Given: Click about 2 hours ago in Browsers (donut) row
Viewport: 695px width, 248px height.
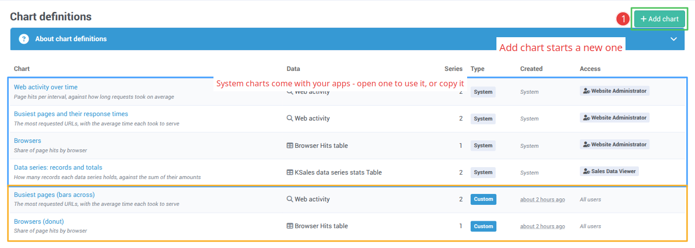Looking at the screenshot, I should pyautogui.click(x=543, y=226).
